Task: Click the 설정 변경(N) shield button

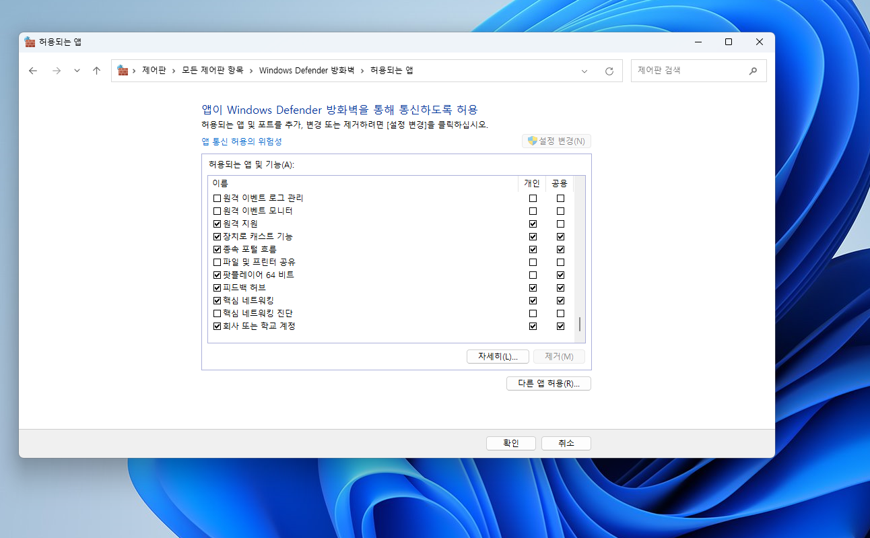Action: coord(556,141)
